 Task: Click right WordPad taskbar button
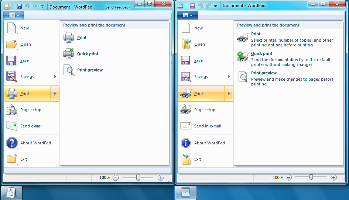(x=186, y=193)
